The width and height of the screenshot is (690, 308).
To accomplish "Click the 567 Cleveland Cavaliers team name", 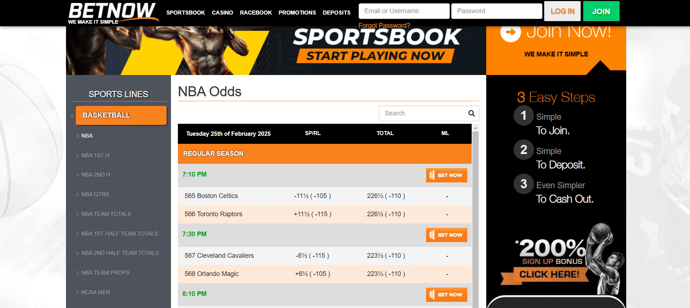I will tap(219, 256).
